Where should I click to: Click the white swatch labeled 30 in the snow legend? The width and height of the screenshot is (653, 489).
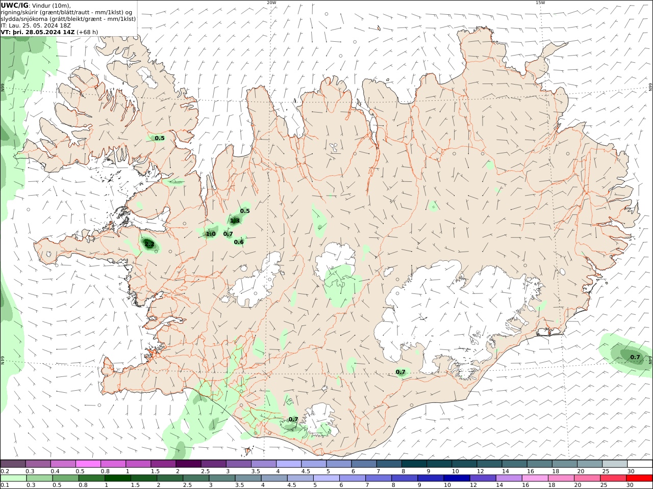point(640,464)
